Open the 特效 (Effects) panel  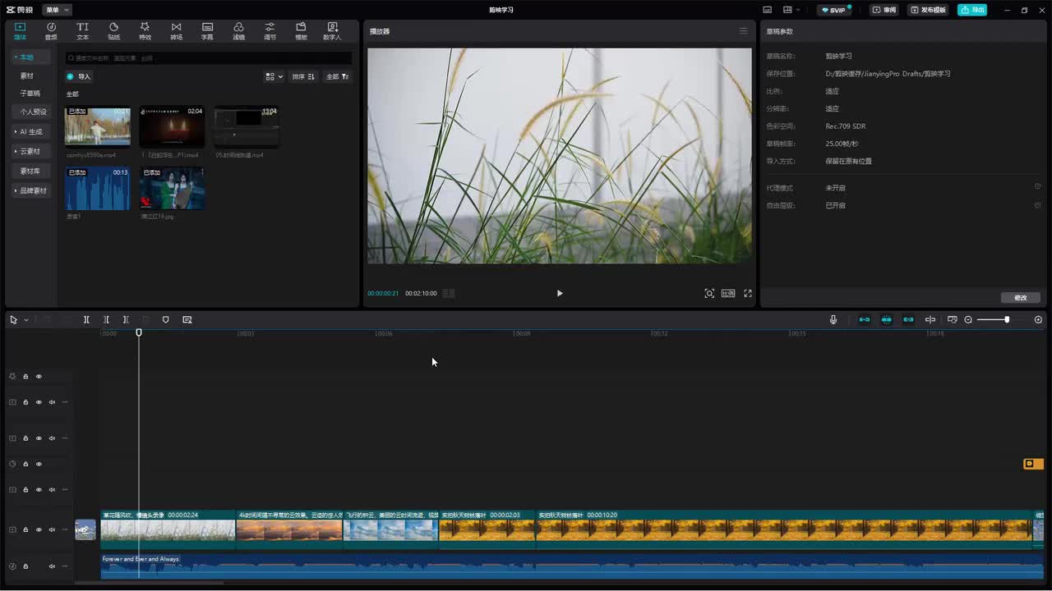tap(145, 31)
